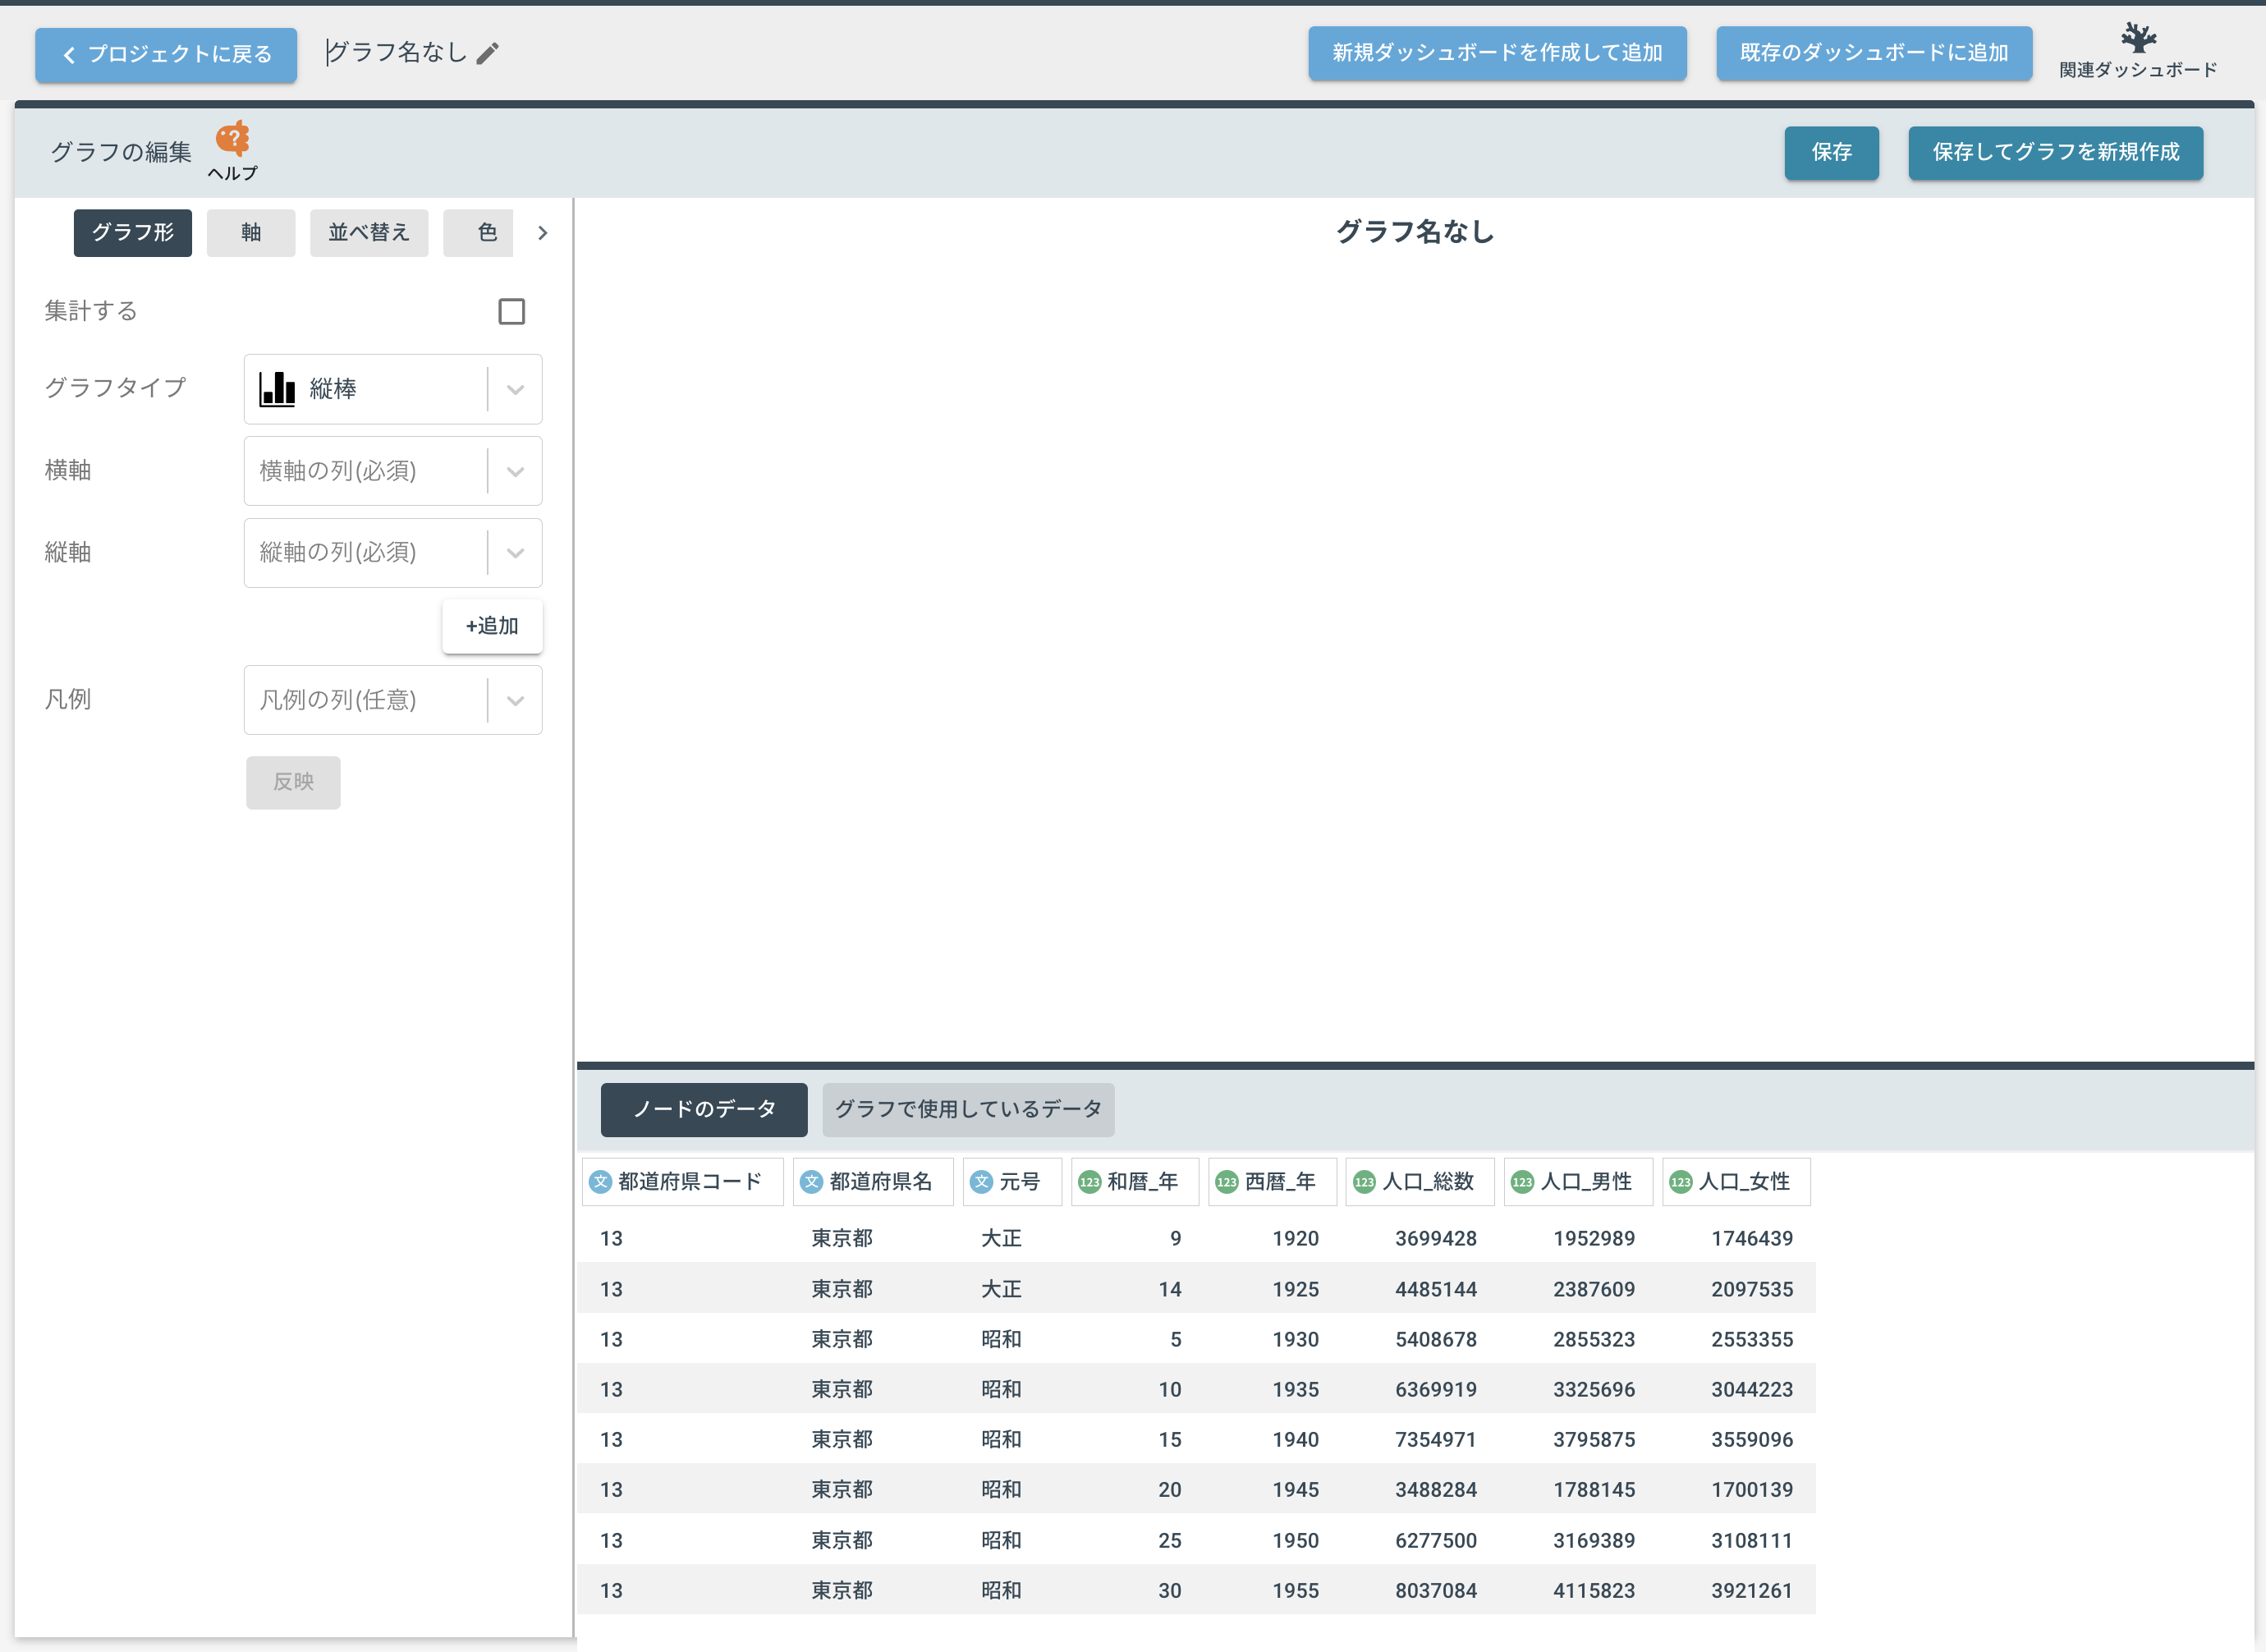Screen dimensions: 2266x1652
Task: Open the 横軸 column dropdown
Action: [393, 471]
